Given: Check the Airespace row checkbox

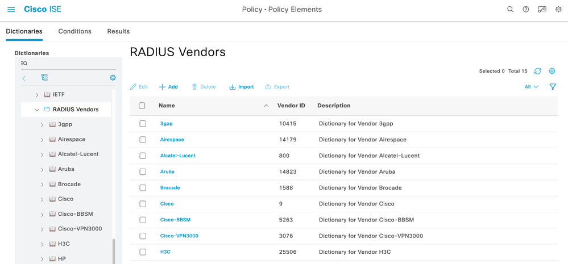Looking at the screenshot, I should (x=143, y=140).
